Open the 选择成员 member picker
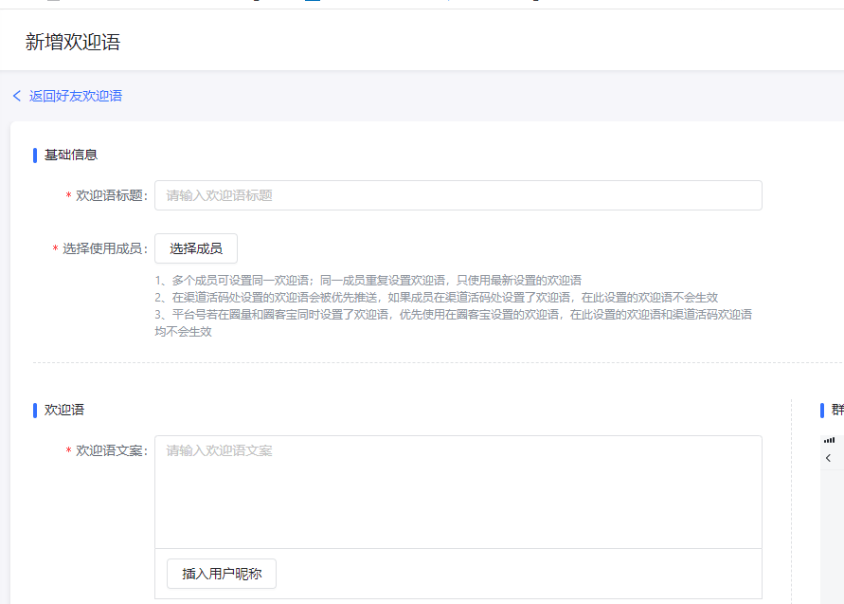Screen dimensions: 844x604 pyautogui.click(x=196, y=248)
